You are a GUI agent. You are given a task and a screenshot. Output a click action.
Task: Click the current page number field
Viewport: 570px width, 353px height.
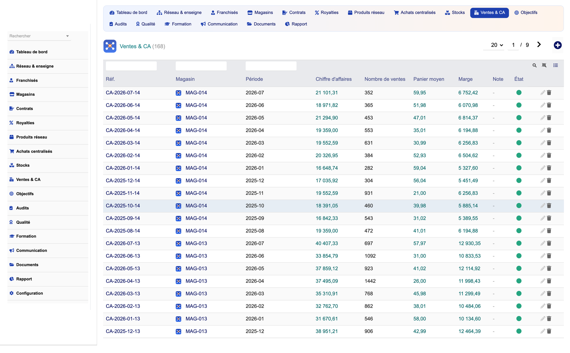[x=513, y=45]
